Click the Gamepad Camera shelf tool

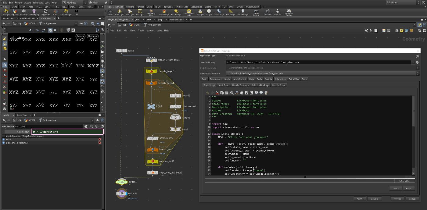[x=289, y=12]
